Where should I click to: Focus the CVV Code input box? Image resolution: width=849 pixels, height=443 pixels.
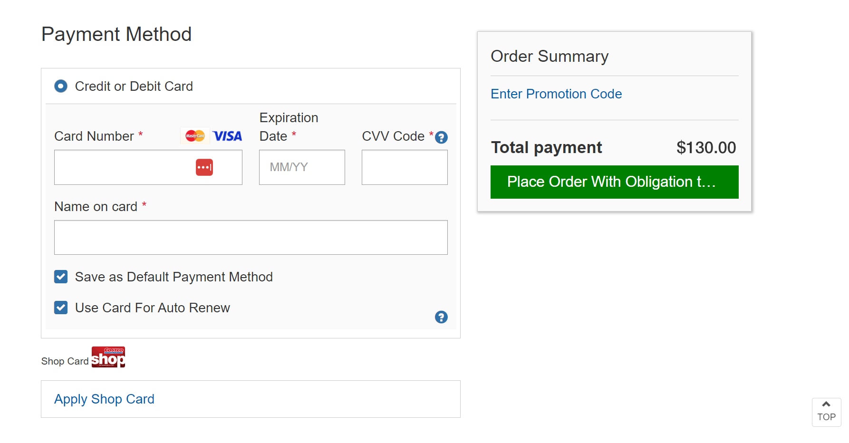pos(405,167)
